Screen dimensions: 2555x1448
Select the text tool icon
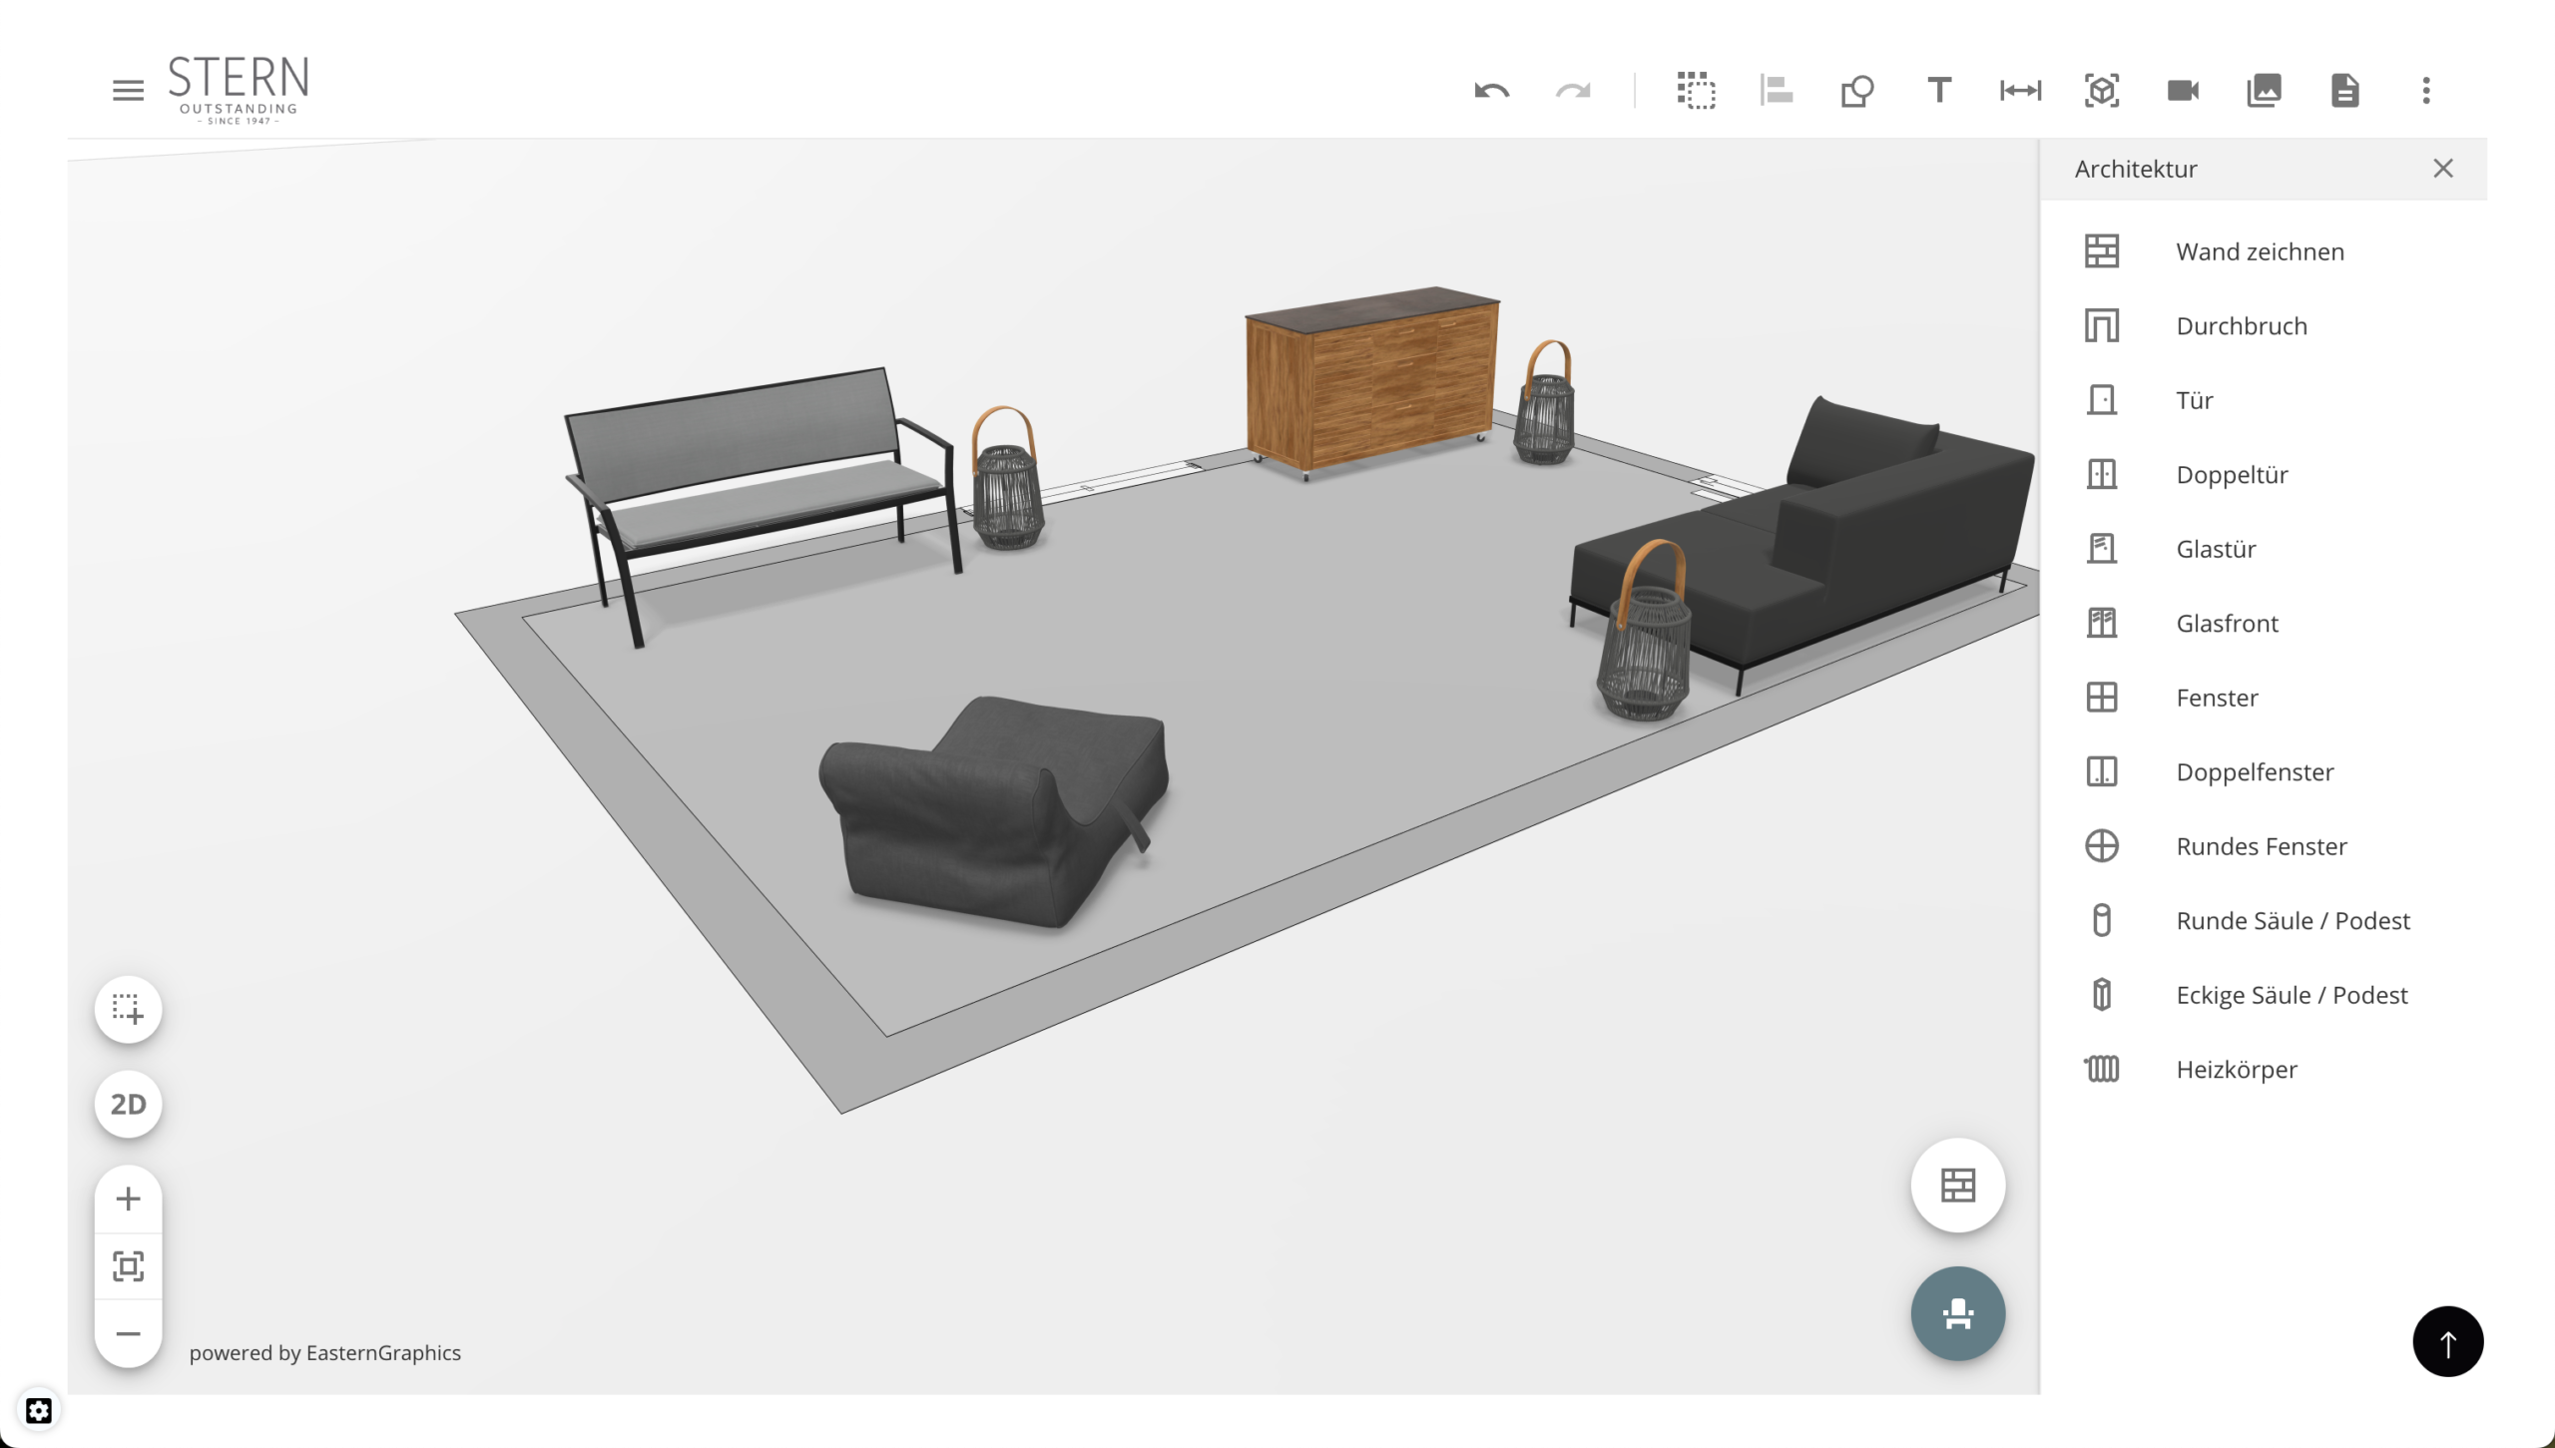1938,91
